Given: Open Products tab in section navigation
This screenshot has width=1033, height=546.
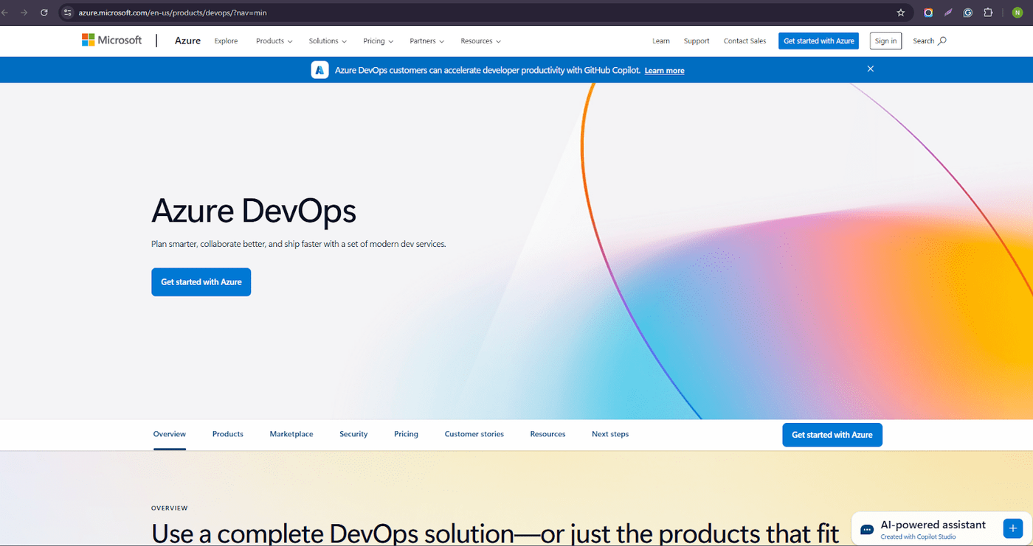Looking at the screenshot, I should tap(228, 434).
